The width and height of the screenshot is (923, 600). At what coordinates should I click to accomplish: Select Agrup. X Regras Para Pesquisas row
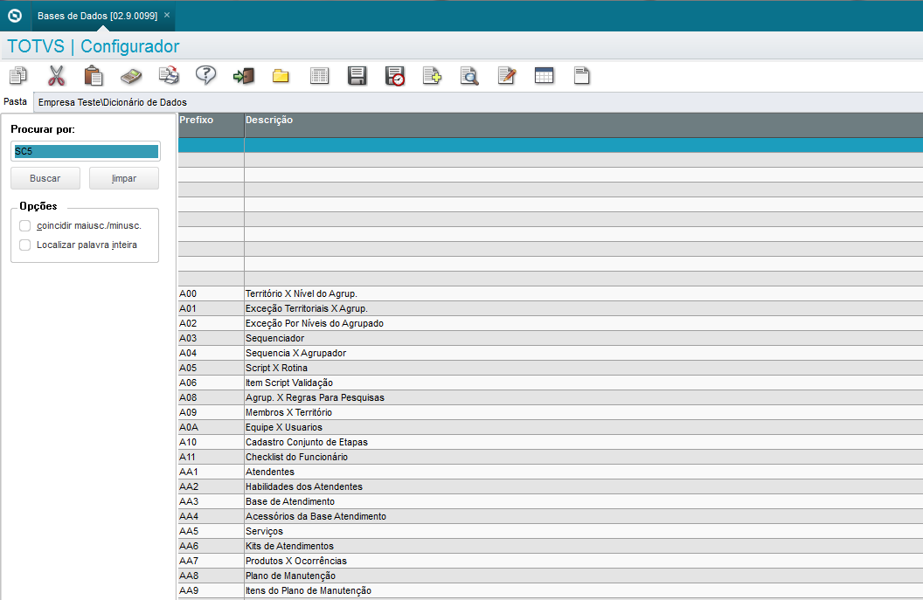click(x=551, y=397)
